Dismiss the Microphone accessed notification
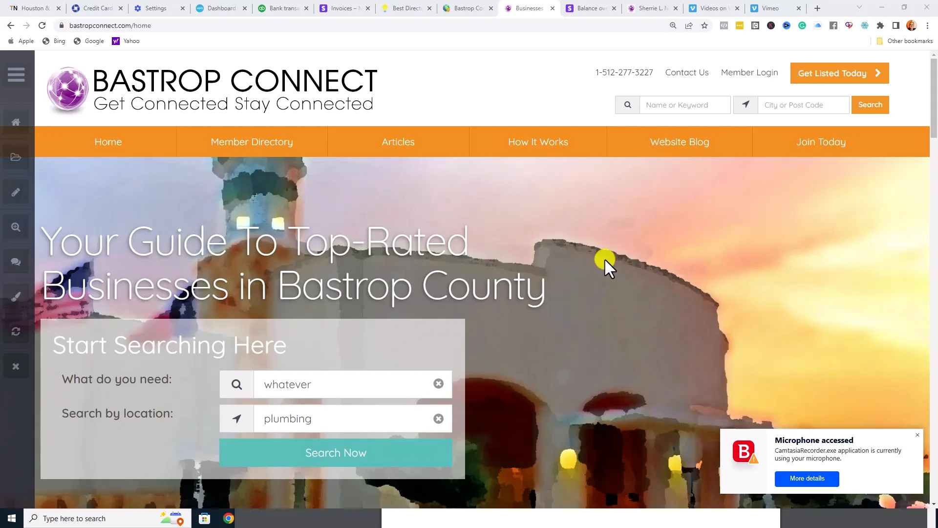This screenshot has width=938, height=528. click(917, 435)
